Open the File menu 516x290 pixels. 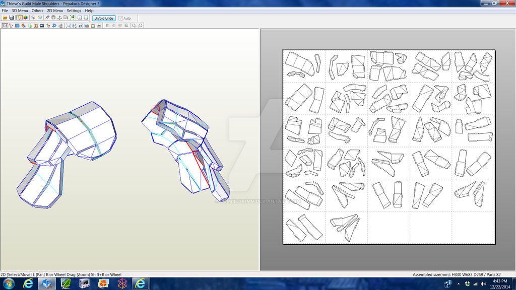point(5,11)
